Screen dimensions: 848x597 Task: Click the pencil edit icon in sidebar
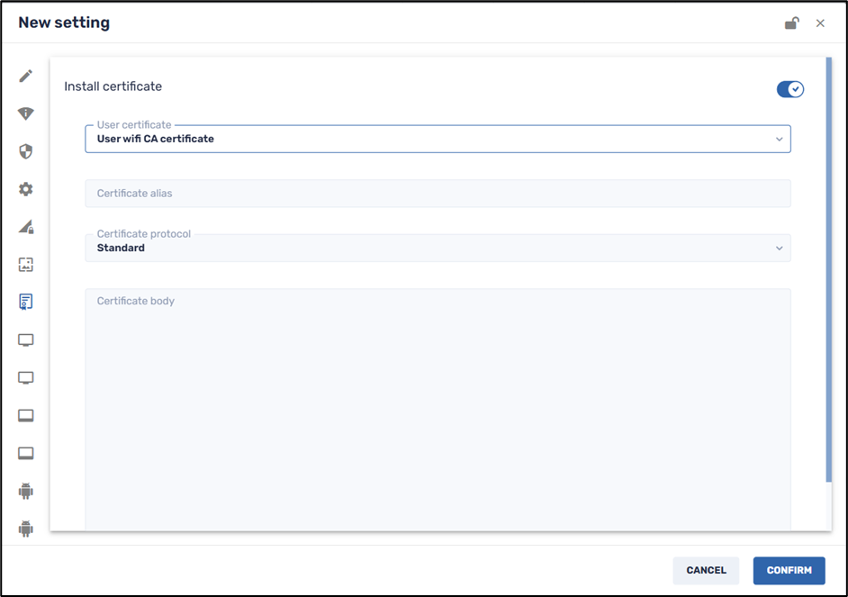pos(26,76)
